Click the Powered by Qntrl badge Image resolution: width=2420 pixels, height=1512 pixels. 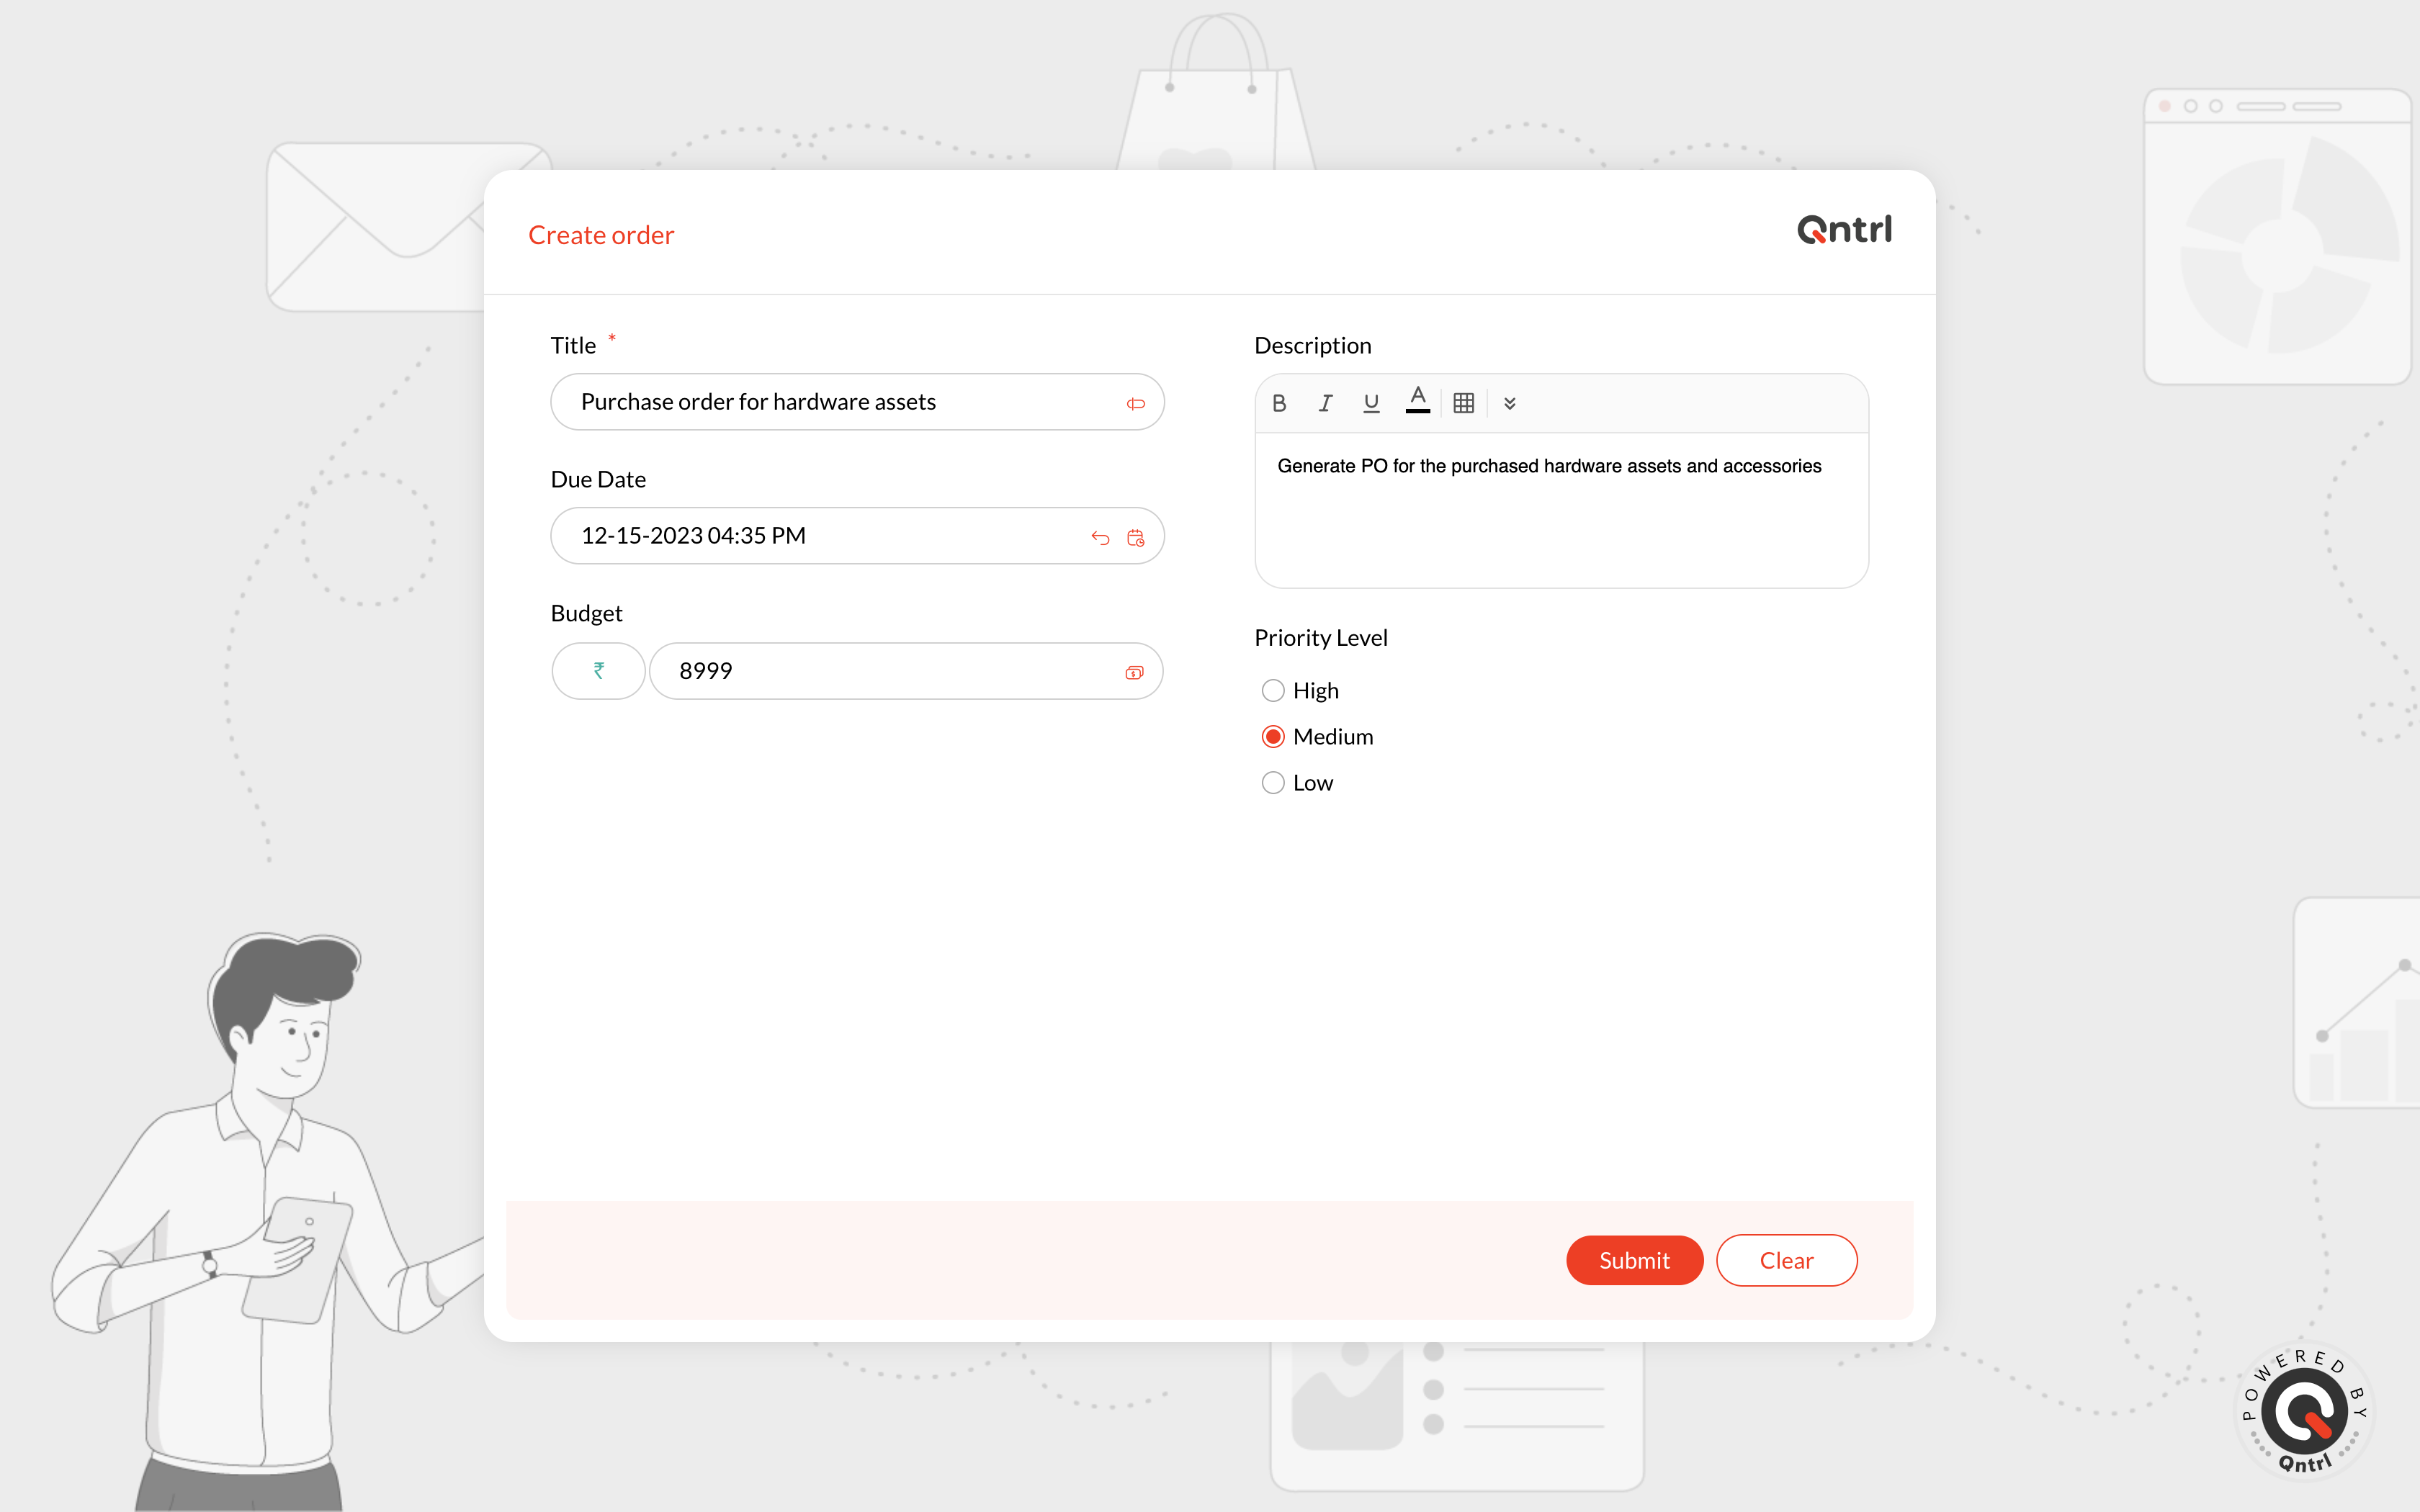[2304, 1410]
